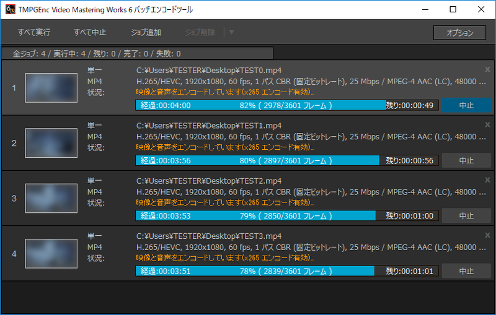Screen dimensions: 496x315
Task: Abort the TEST1.mp4 job with 中止
Action: click(466, 160)
